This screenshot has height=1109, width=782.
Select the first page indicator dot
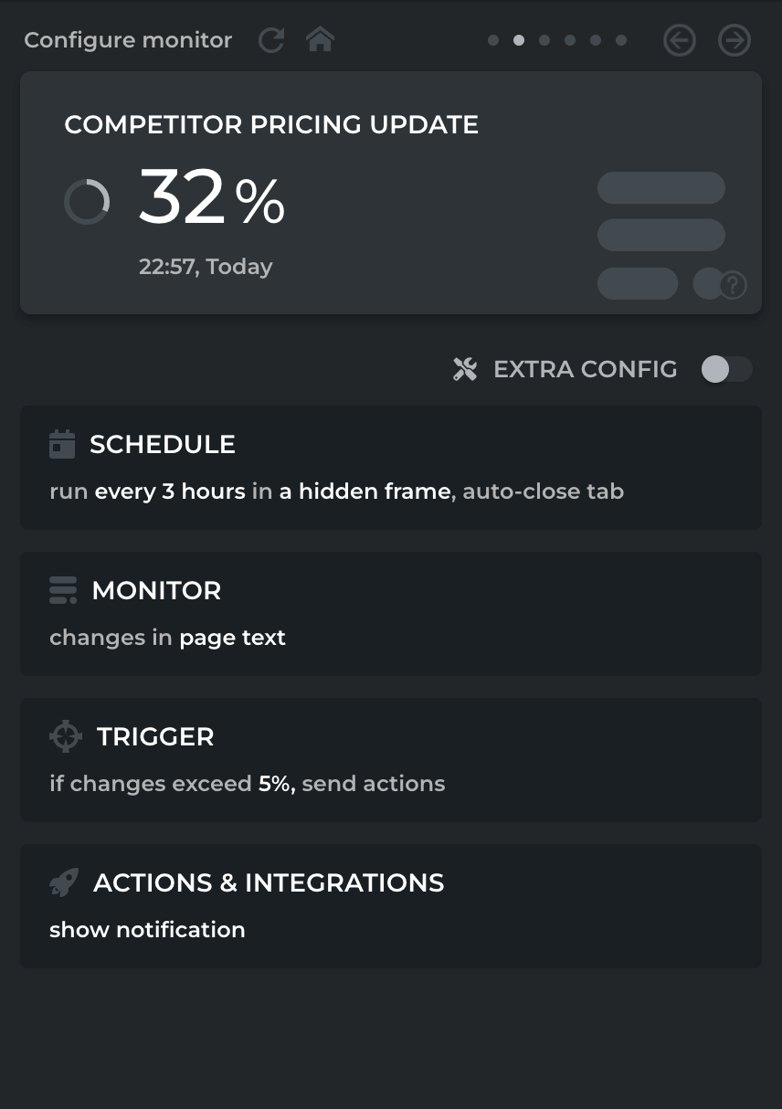click(493, 40)
